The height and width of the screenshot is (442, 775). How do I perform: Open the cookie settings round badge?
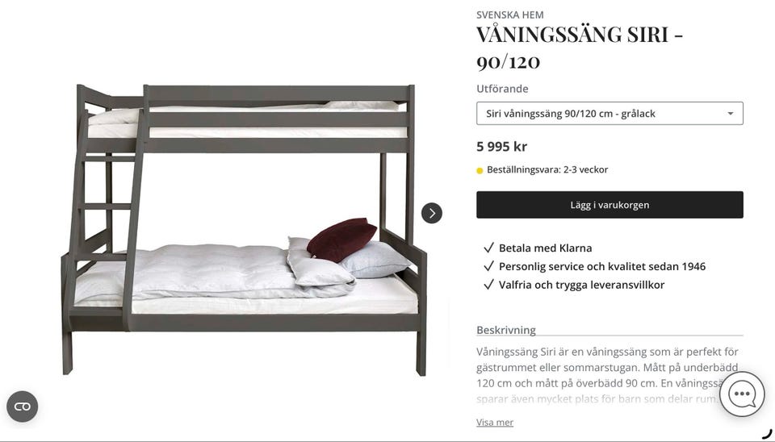click(23, 407)
